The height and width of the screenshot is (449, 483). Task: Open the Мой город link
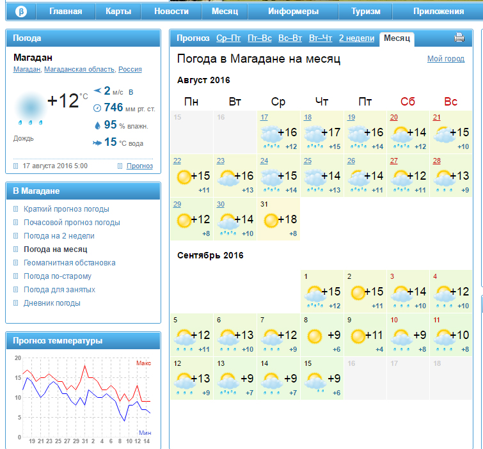coord(445,59)
